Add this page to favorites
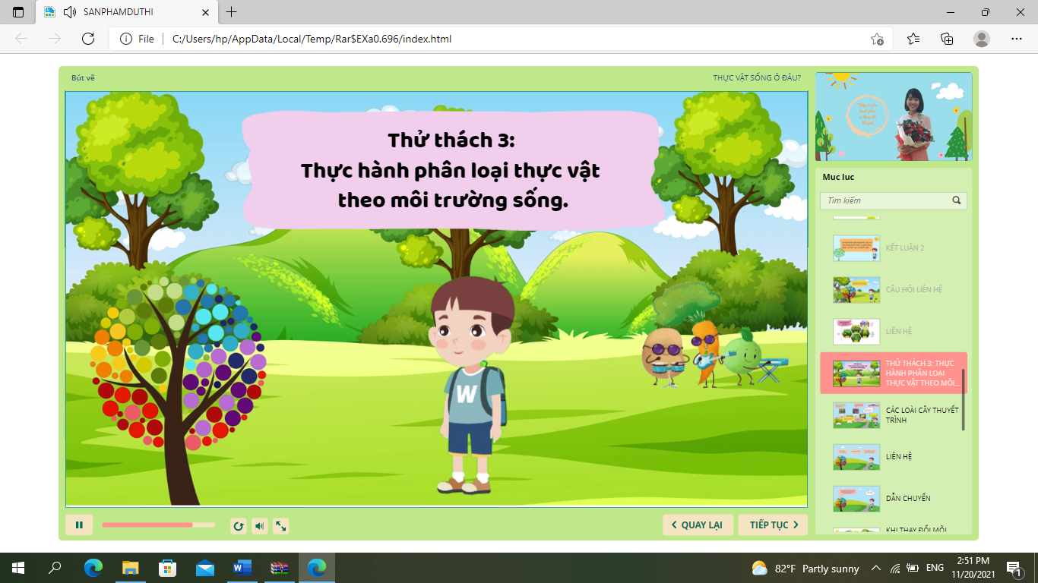 click(877, 39)
